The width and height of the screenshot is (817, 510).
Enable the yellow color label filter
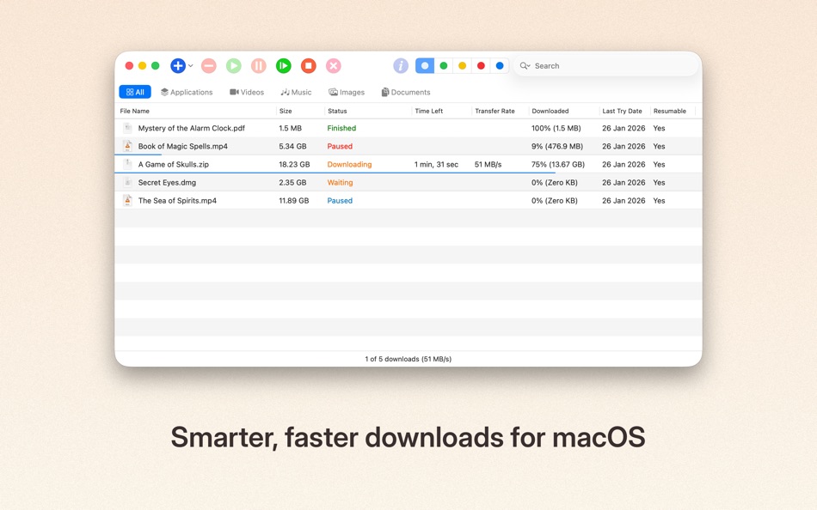coord(463,65)
